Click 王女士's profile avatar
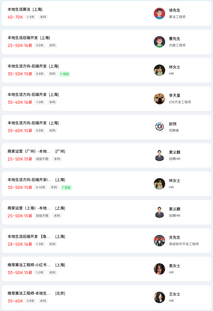Screen dimensions: 213x311 [x=159, y=297]
